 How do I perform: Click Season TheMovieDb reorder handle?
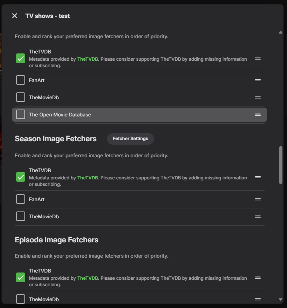258,216
